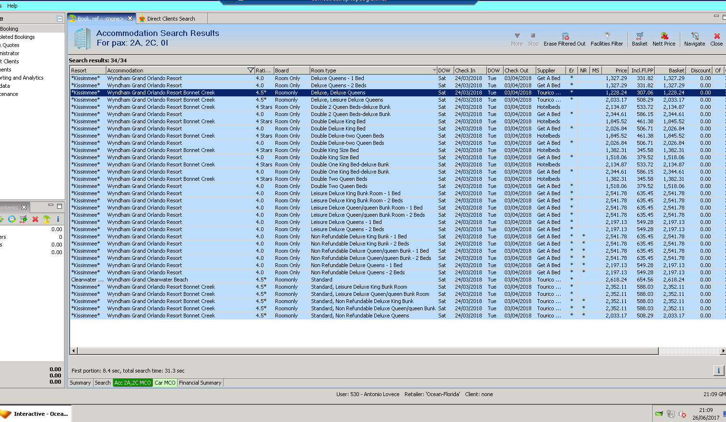The height and width of the screenshot is (422, 726).
Task: Click the info button at bottom right
Action: tap(719, 371)
